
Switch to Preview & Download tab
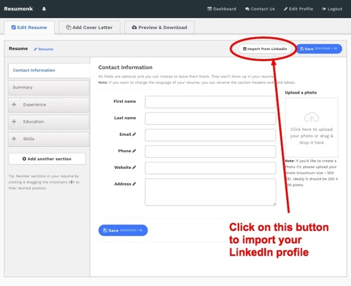tap(159, 27)
